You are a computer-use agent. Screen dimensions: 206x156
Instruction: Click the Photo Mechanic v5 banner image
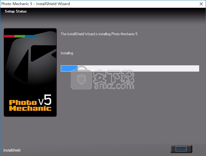(x=30, y=72)
